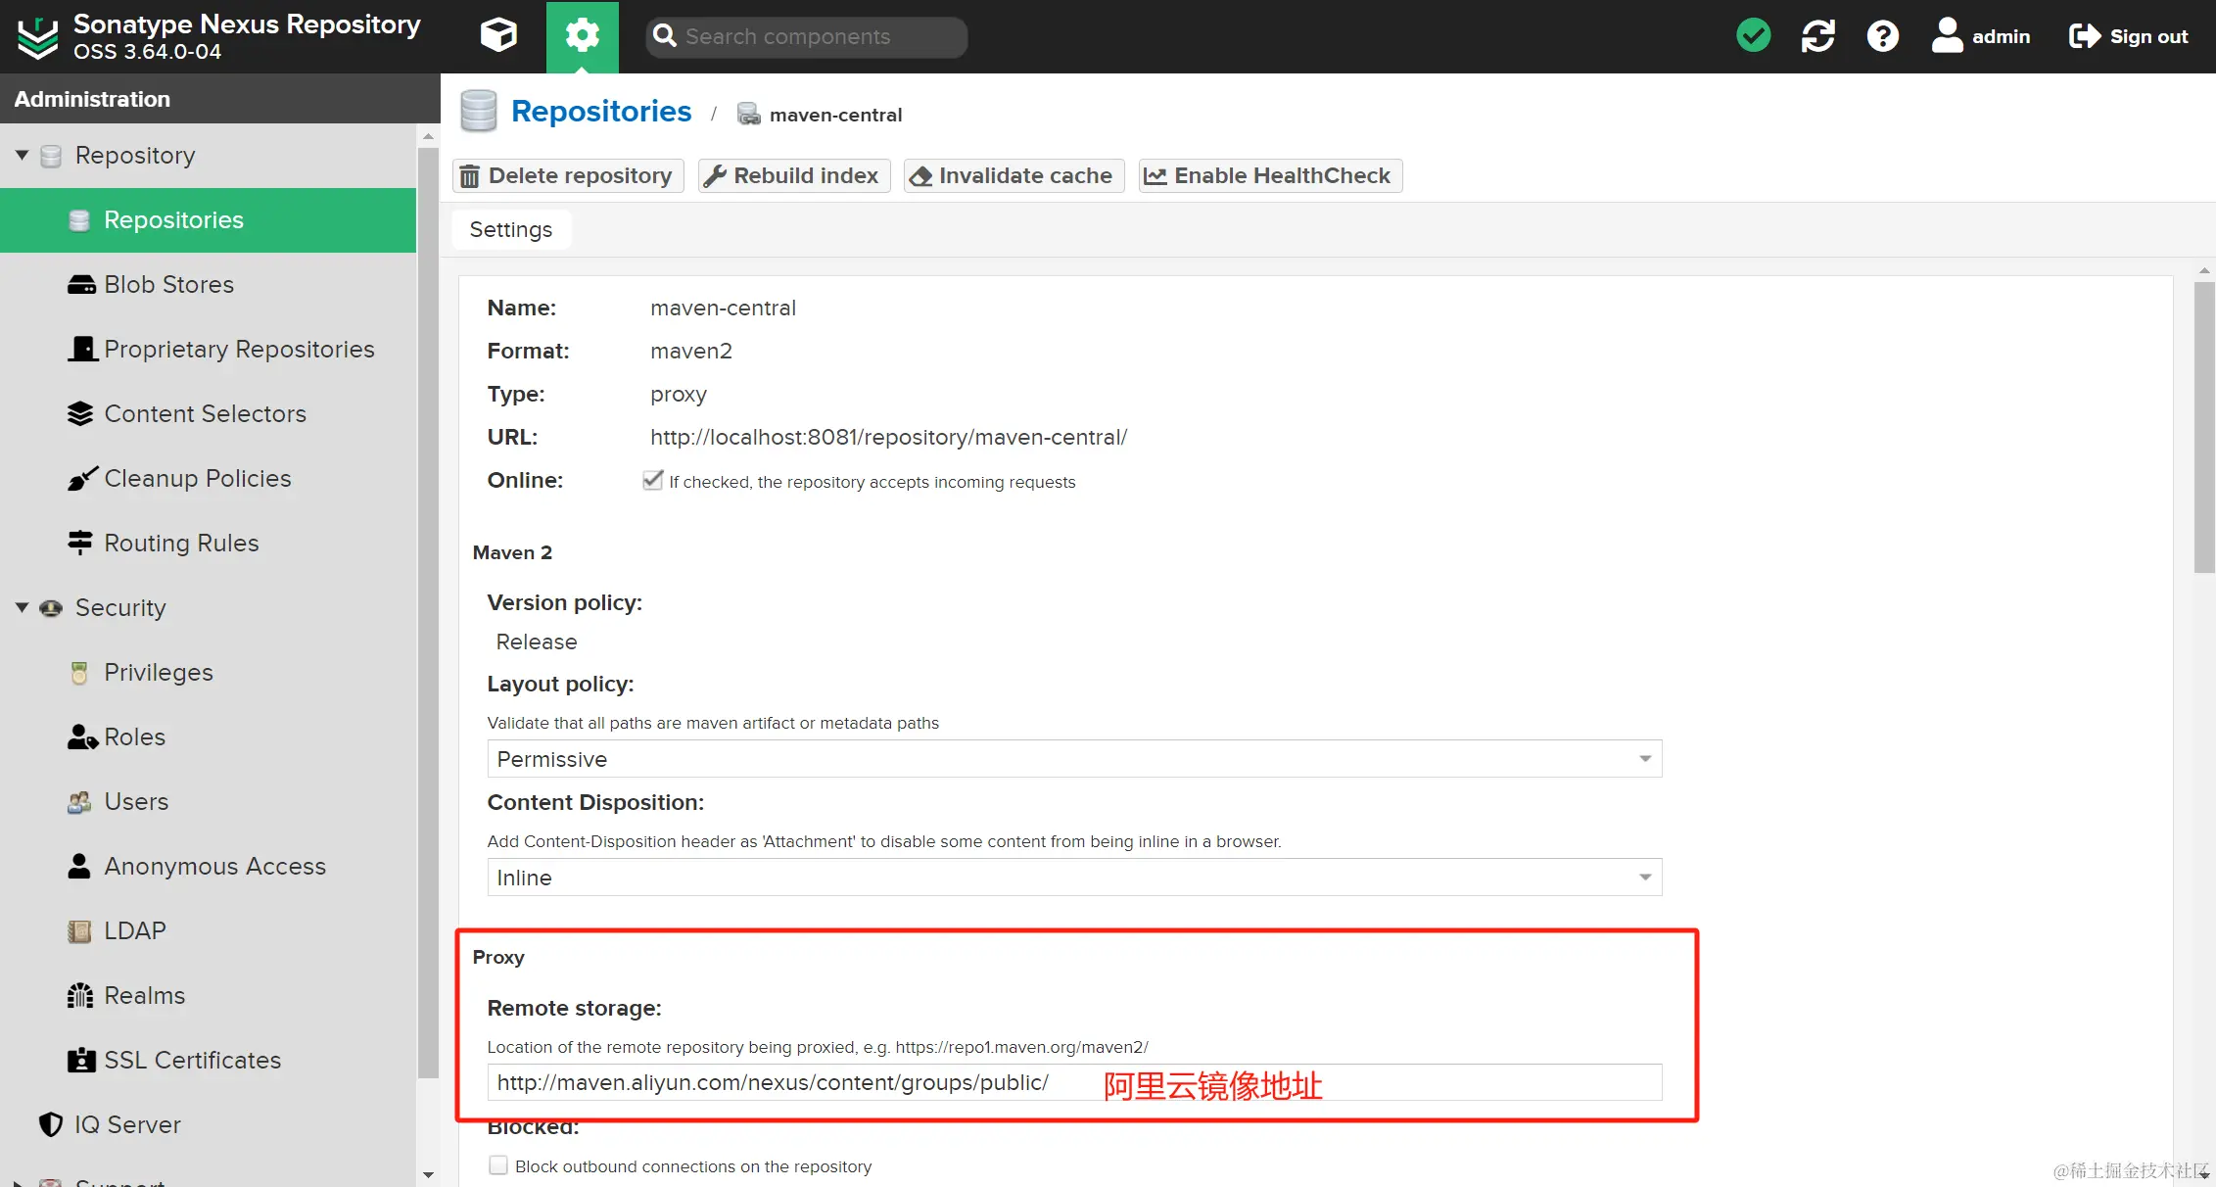The width and height of the screenshot is (2216, 1187).
Task: Click the Sign out link
Action: 2128,36
